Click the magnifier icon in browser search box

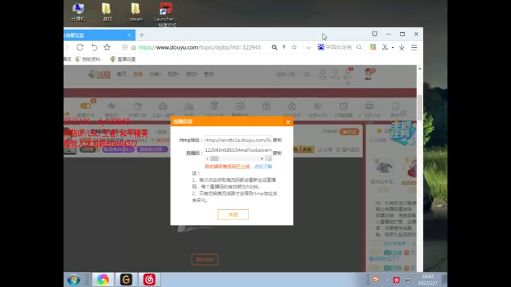click(x=359, y=47)
